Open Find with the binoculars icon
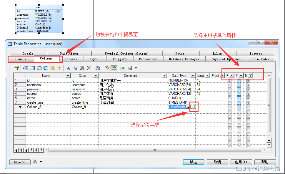The height and width of the screenshot is (174, 285). coord(98,68)
